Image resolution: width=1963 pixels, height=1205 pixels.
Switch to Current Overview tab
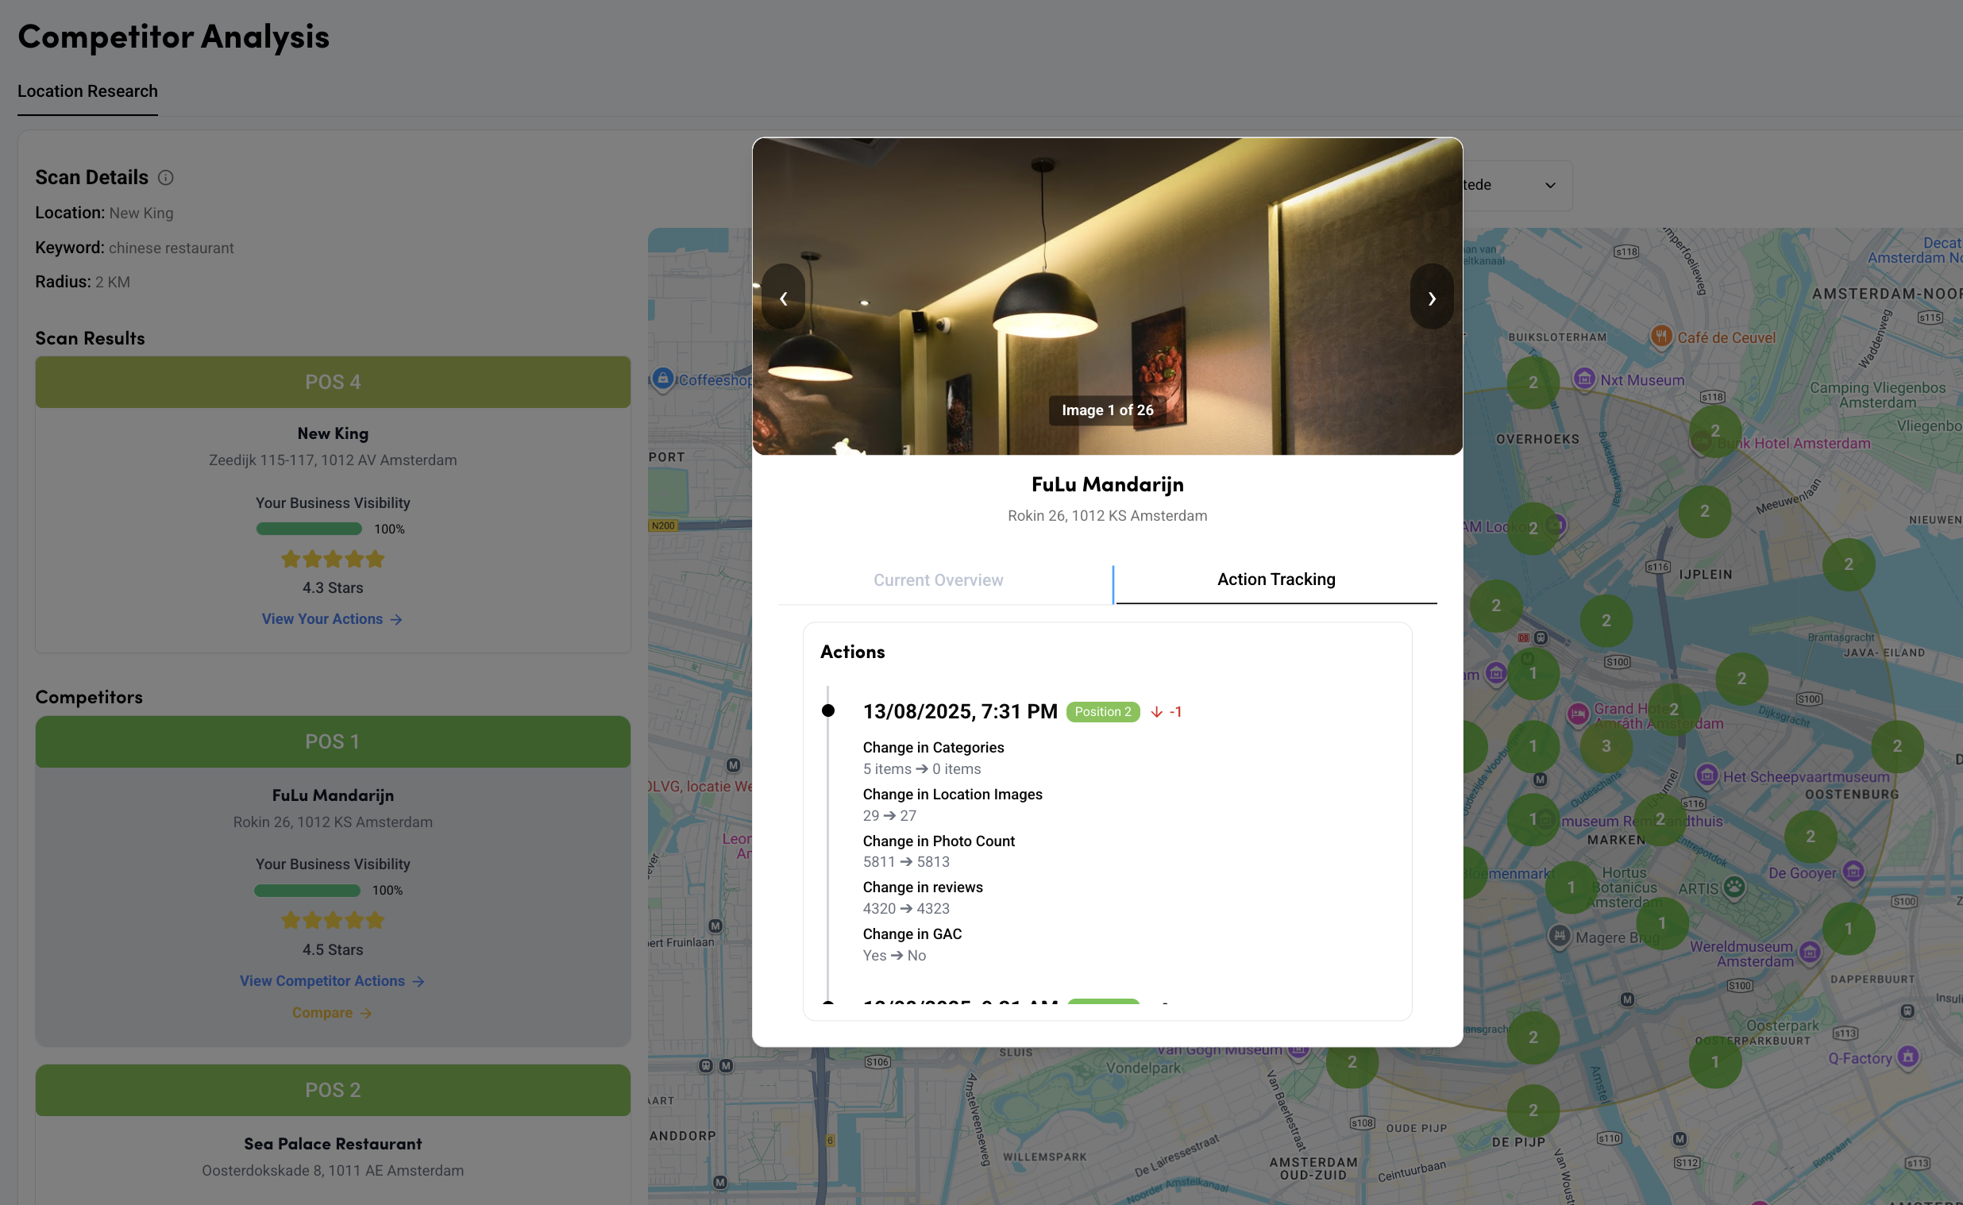(x=938, y=579)
